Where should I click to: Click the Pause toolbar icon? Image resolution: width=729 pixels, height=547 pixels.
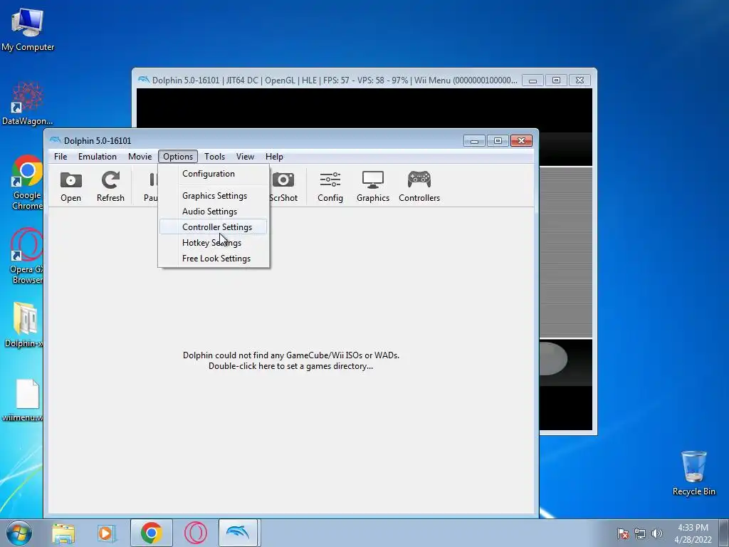tap(151, 186)
